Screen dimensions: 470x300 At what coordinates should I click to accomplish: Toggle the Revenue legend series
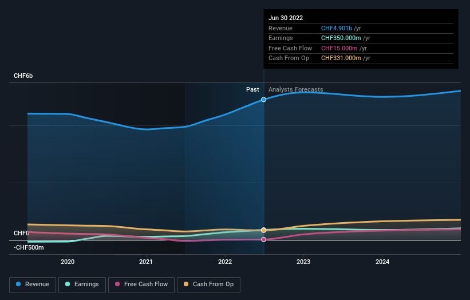pos(33,285)
